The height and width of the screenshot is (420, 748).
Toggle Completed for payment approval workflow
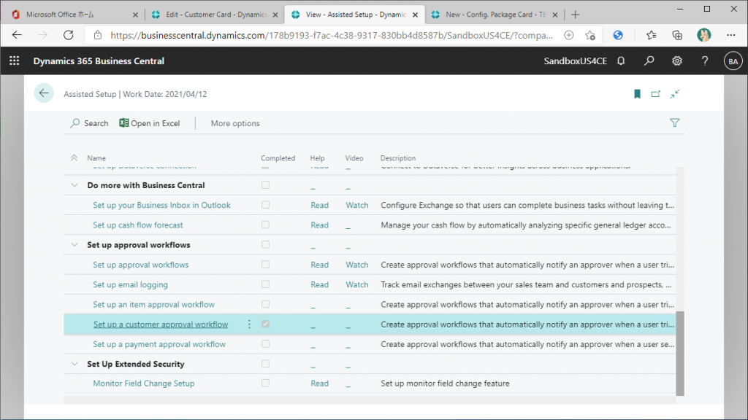click(265, 344)
